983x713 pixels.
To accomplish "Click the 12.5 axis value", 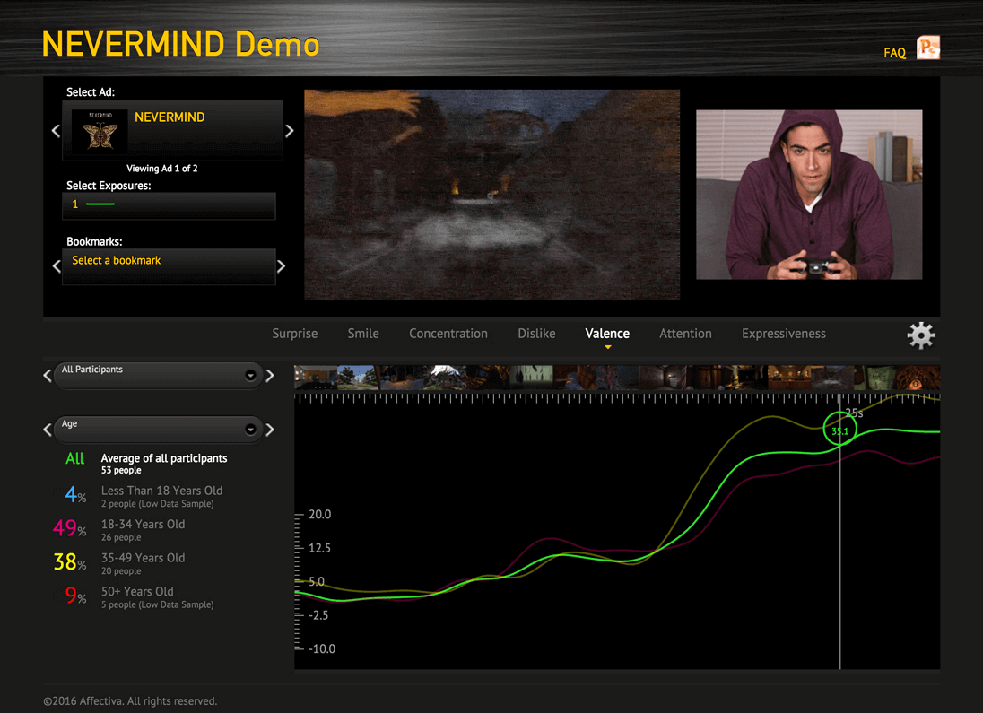I will pos(319,548).
